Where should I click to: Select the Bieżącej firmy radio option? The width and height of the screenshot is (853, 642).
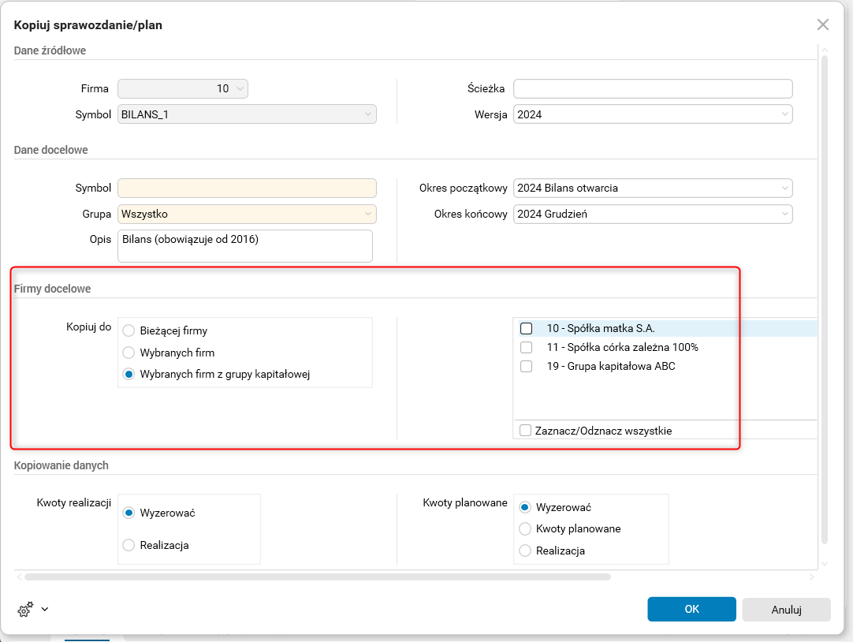[129, 331]
